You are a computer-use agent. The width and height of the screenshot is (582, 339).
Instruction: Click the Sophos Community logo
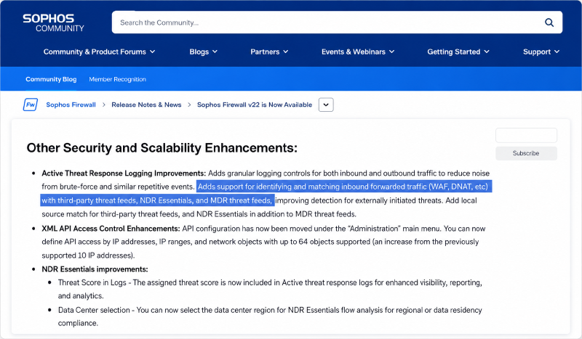(x=53, y=23)
